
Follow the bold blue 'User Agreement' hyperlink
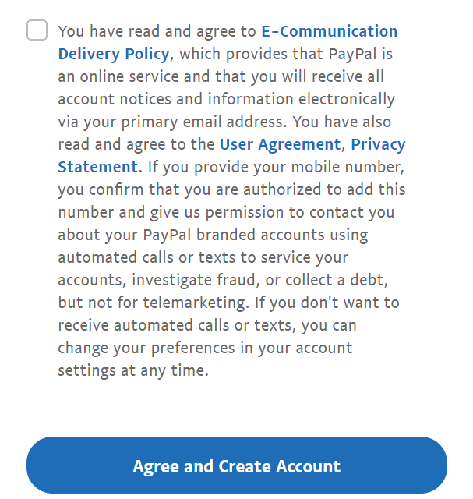(280, 144)
